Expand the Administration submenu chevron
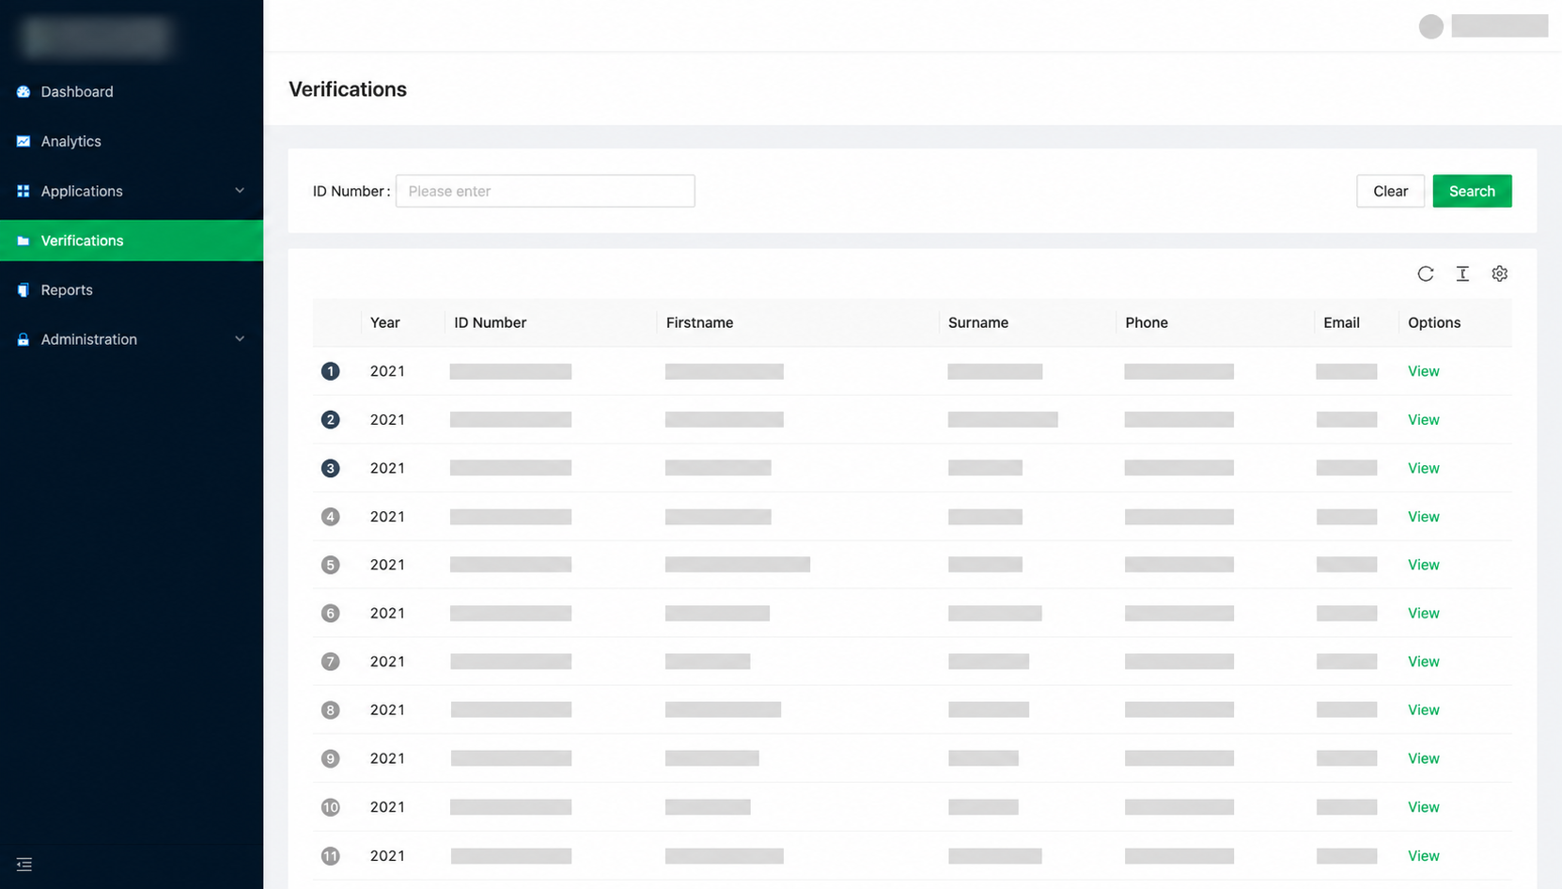 coord(240,339)
